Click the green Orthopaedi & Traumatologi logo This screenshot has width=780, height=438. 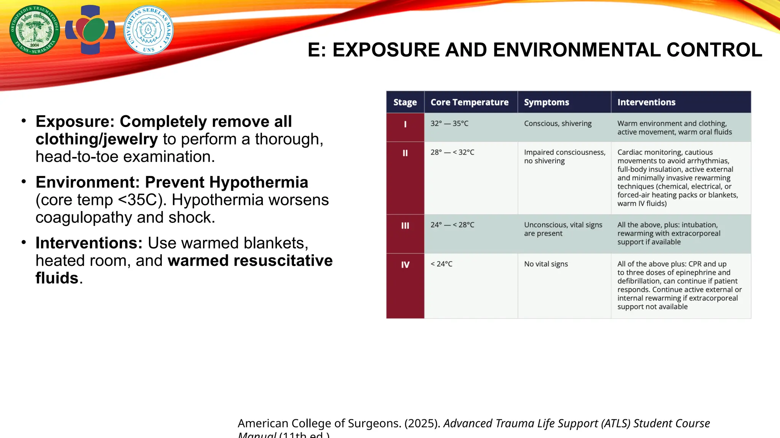point(35,30)
